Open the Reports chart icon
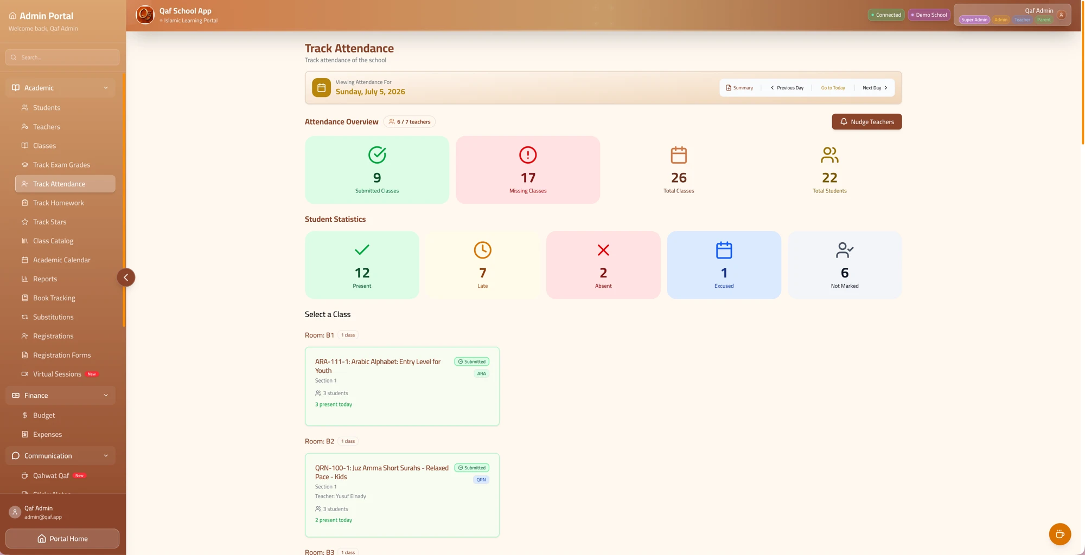 point(24,279)
